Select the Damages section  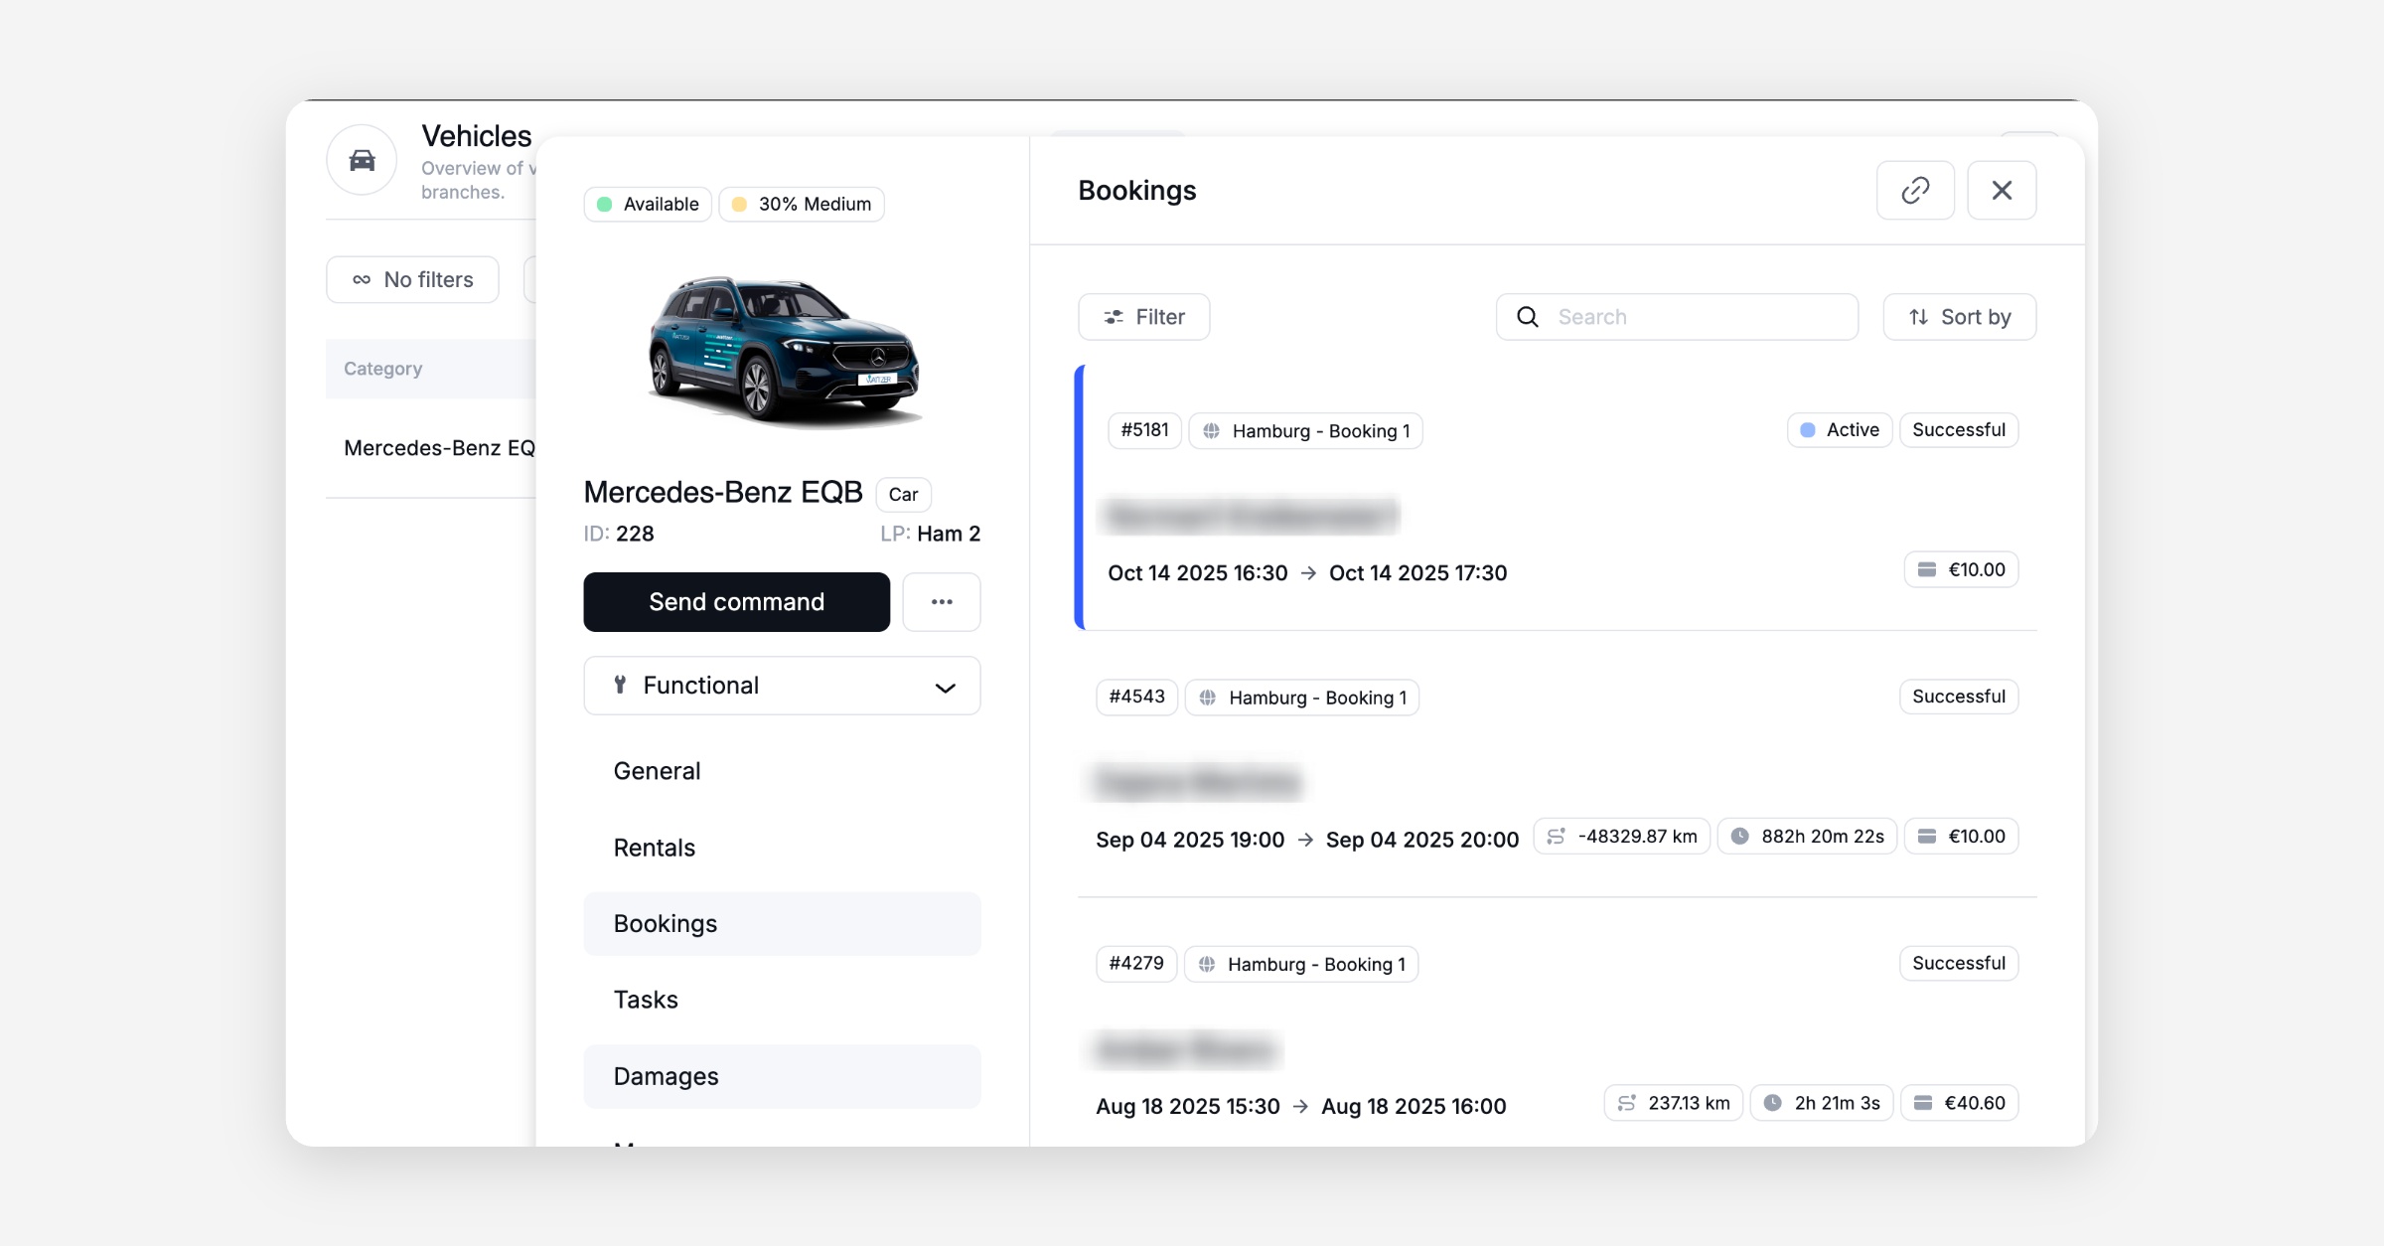point(666,1076)
